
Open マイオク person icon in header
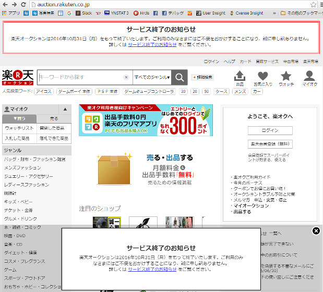point(310,78)
